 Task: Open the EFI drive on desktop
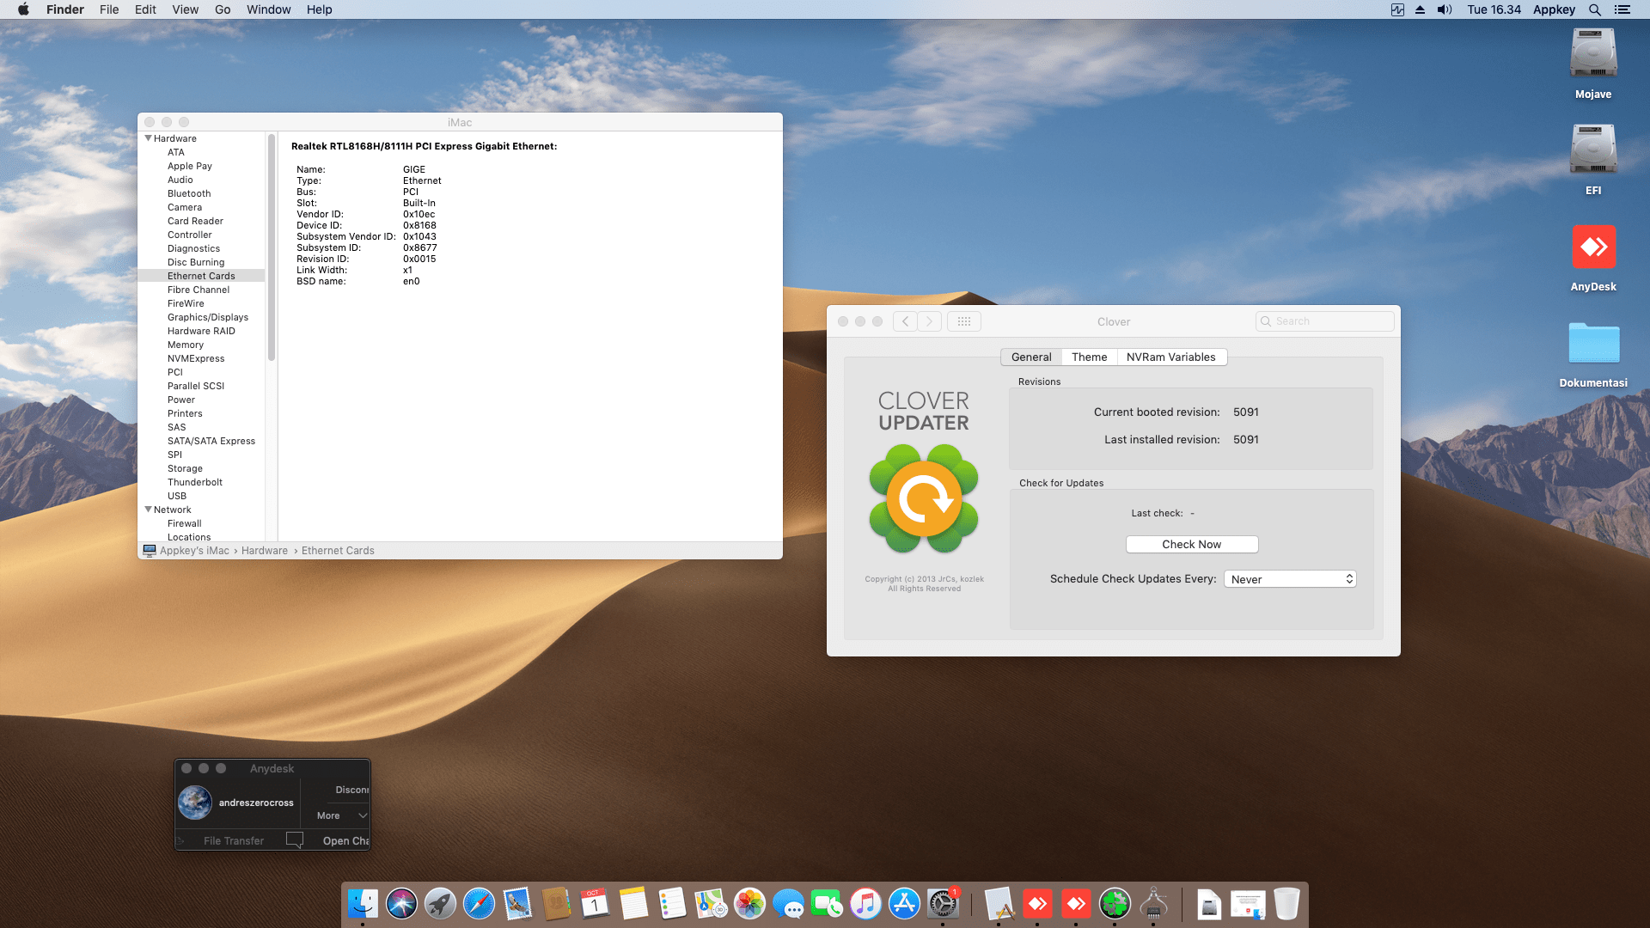(1593, 150)
